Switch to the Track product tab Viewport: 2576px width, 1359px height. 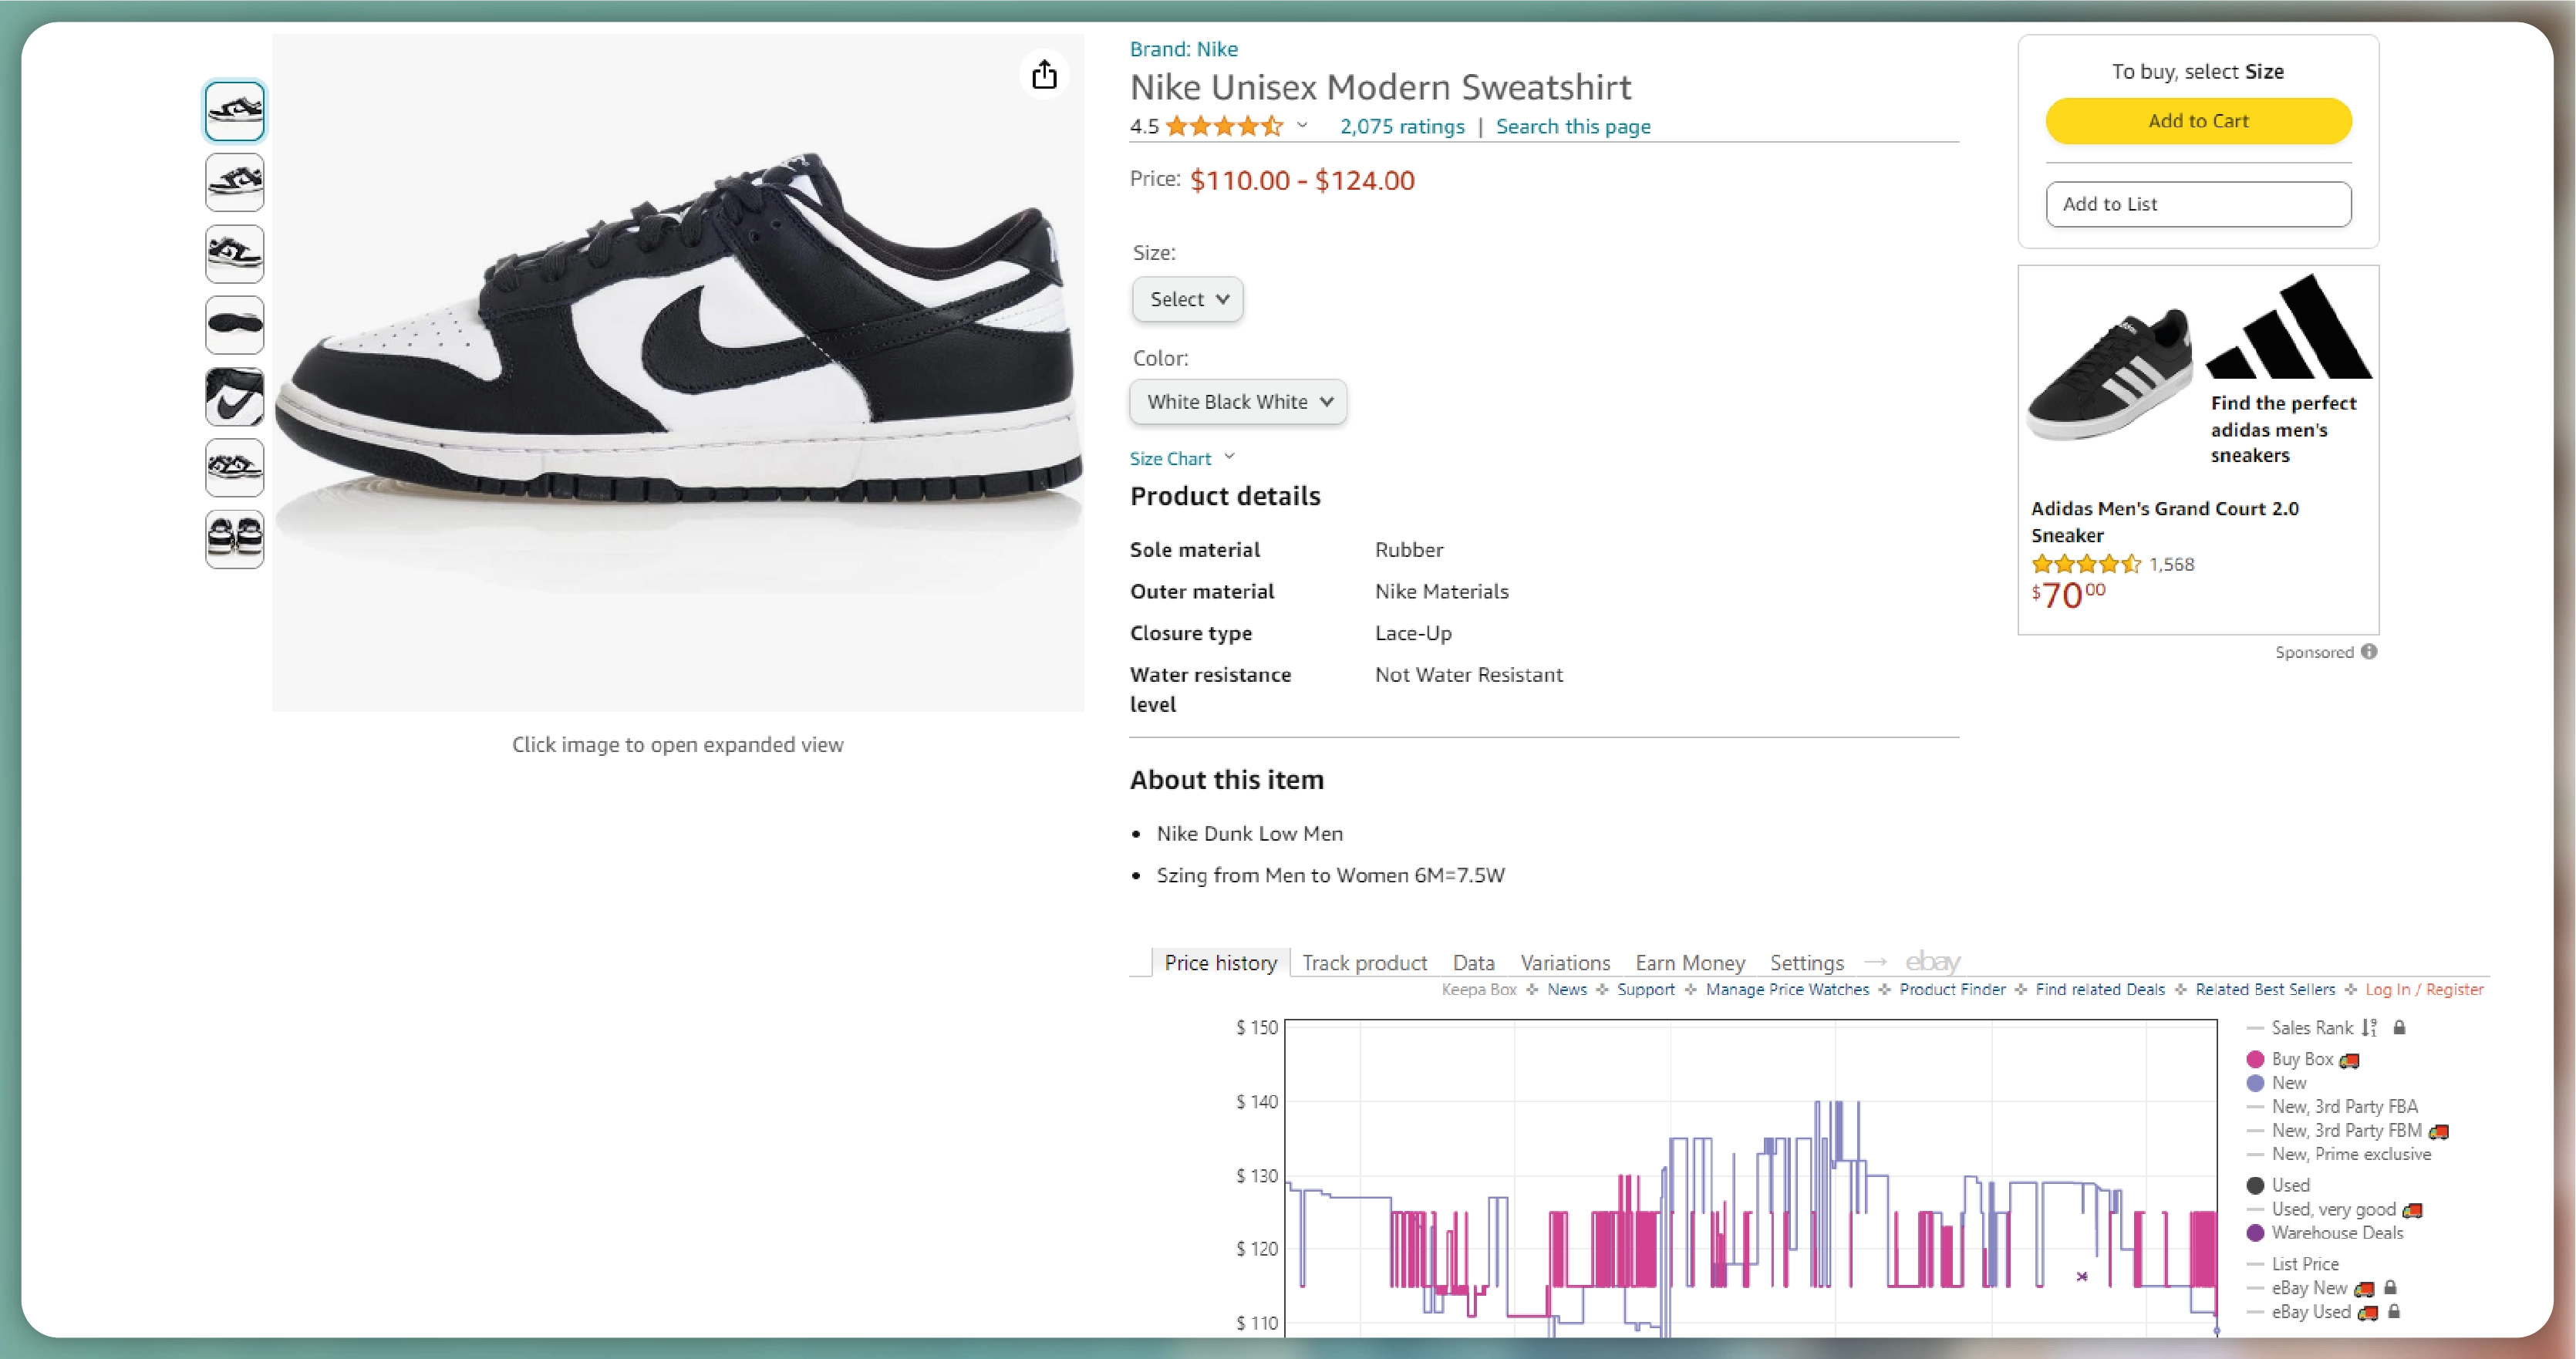pos(1364,962)
